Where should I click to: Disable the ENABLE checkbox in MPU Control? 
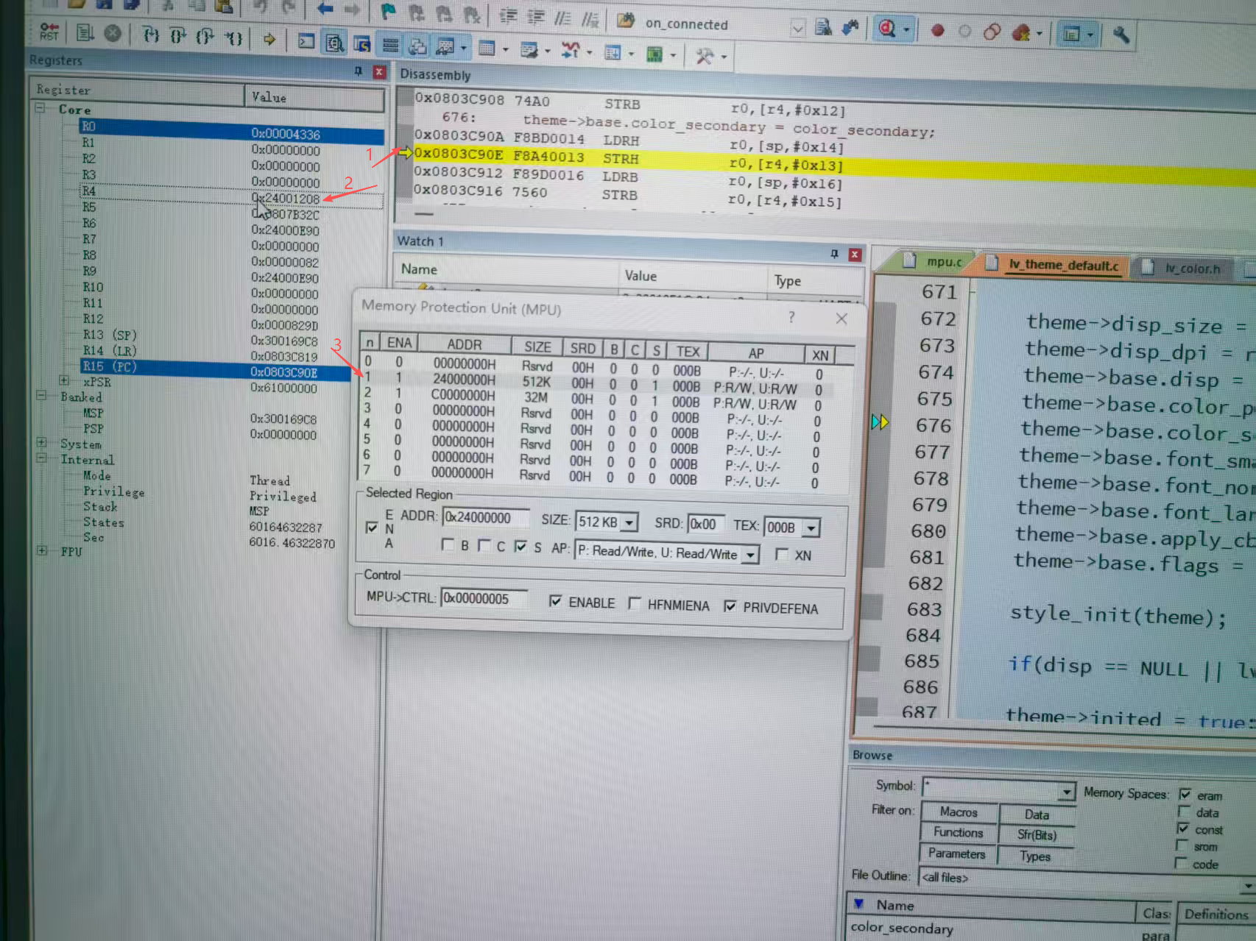(x=557, y=603)
